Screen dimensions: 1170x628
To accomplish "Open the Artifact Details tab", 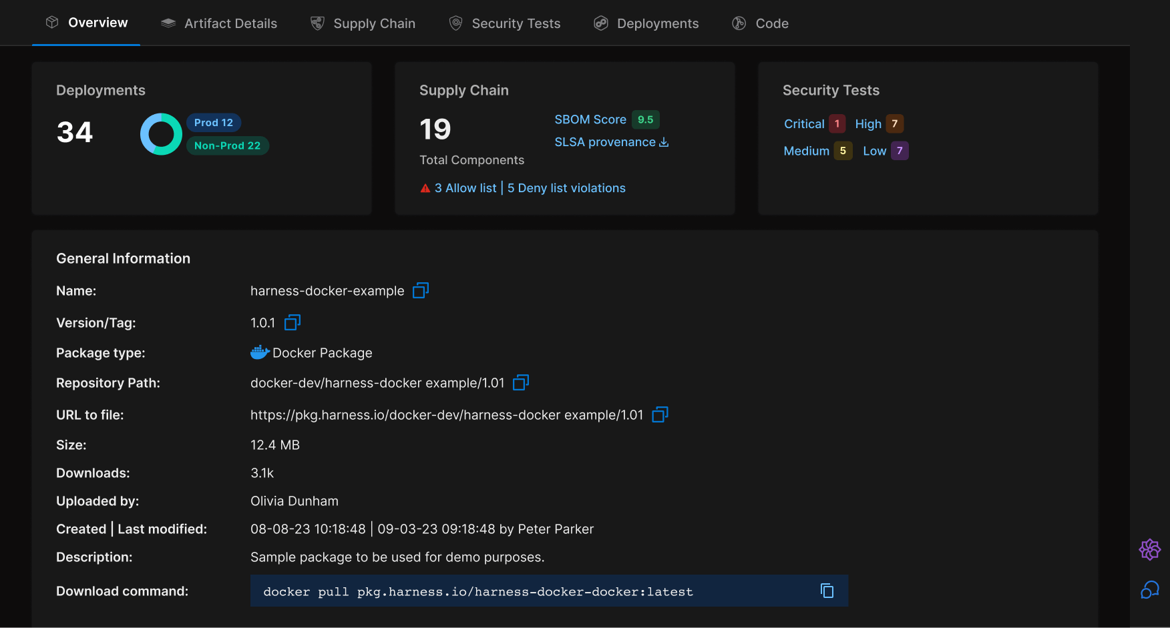I will [219, 23].
